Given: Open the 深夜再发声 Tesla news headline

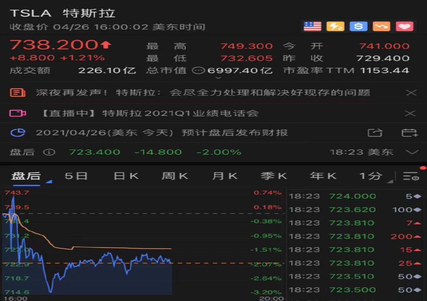Looking at the screenshot, I should click(203, 93).
